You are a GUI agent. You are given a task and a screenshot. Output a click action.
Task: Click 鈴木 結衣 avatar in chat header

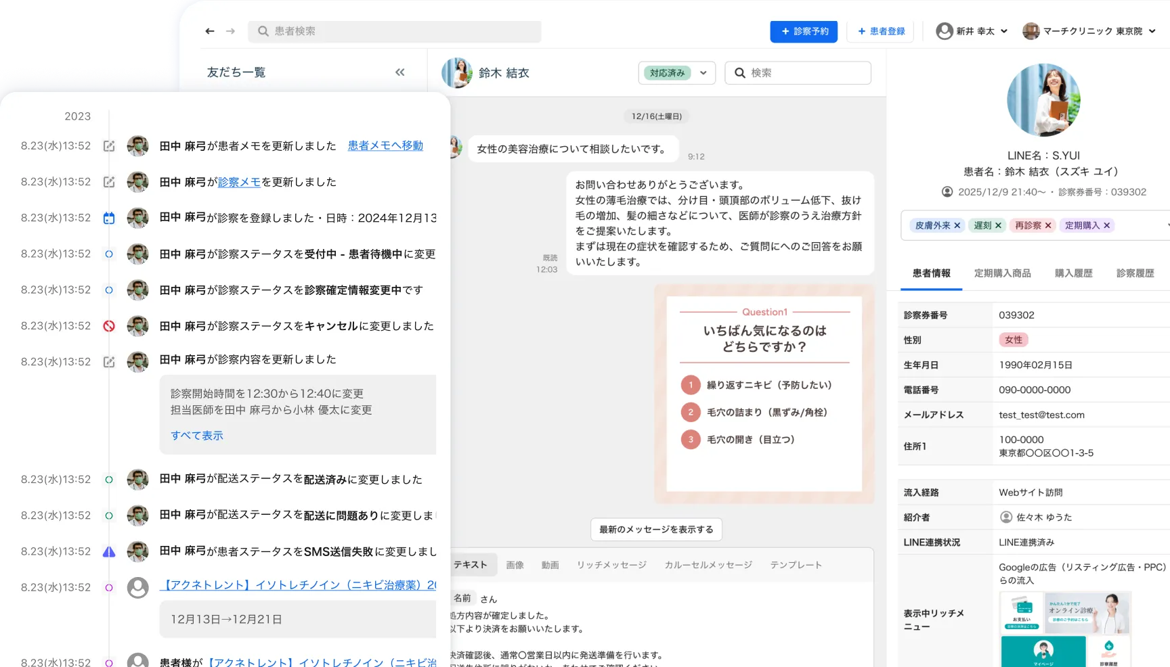[x=457, y=73]
